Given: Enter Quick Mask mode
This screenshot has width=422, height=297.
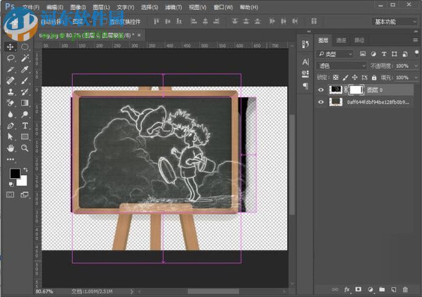Looking at the screenshot, I should (x=11, y=194).
